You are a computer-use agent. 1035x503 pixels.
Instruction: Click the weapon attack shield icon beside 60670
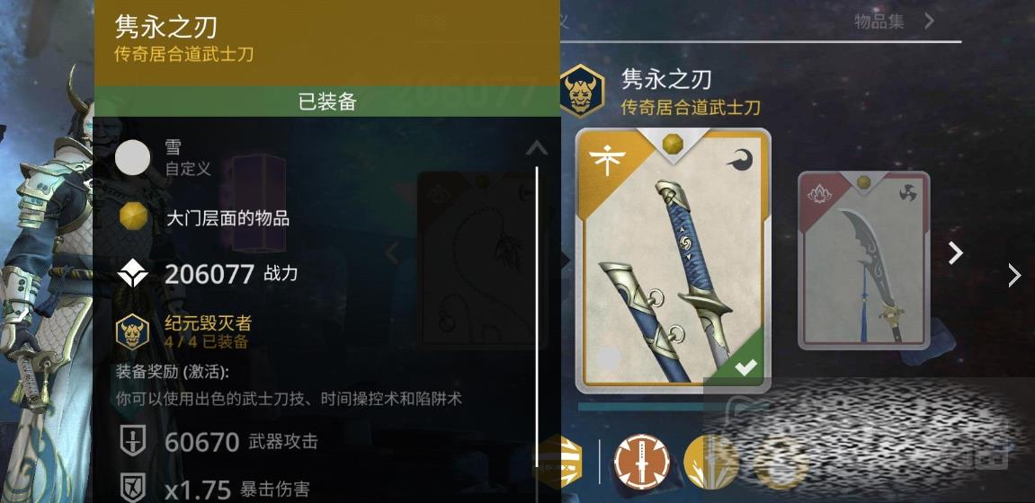tap(133, 441)
